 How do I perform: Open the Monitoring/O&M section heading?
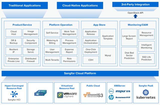click(138, 25)
